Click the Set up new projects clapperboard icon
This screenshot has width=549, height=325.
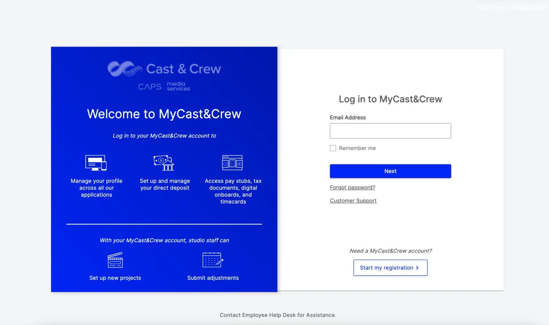tap(115, 260)
